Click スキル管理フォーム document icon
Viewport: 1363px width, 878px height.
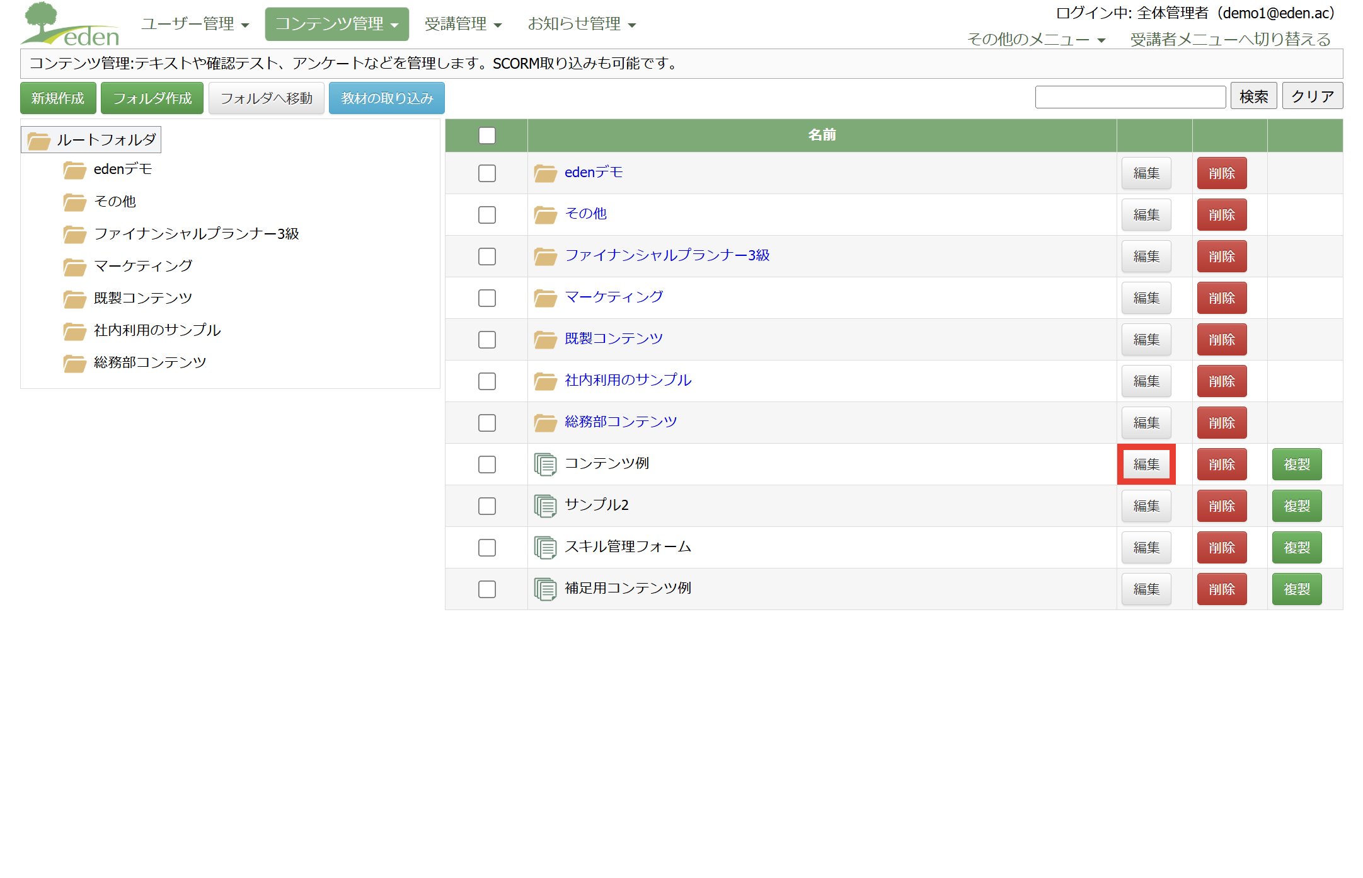pos(545,548)
